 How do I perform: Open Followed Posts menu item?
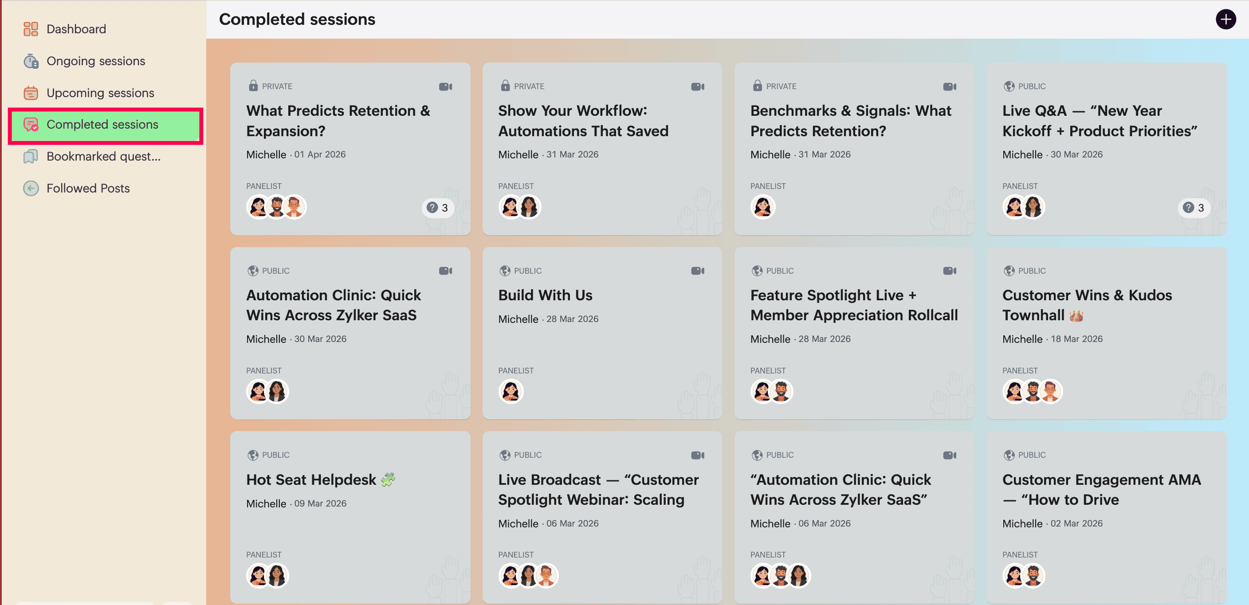click(x=88, y=188)
